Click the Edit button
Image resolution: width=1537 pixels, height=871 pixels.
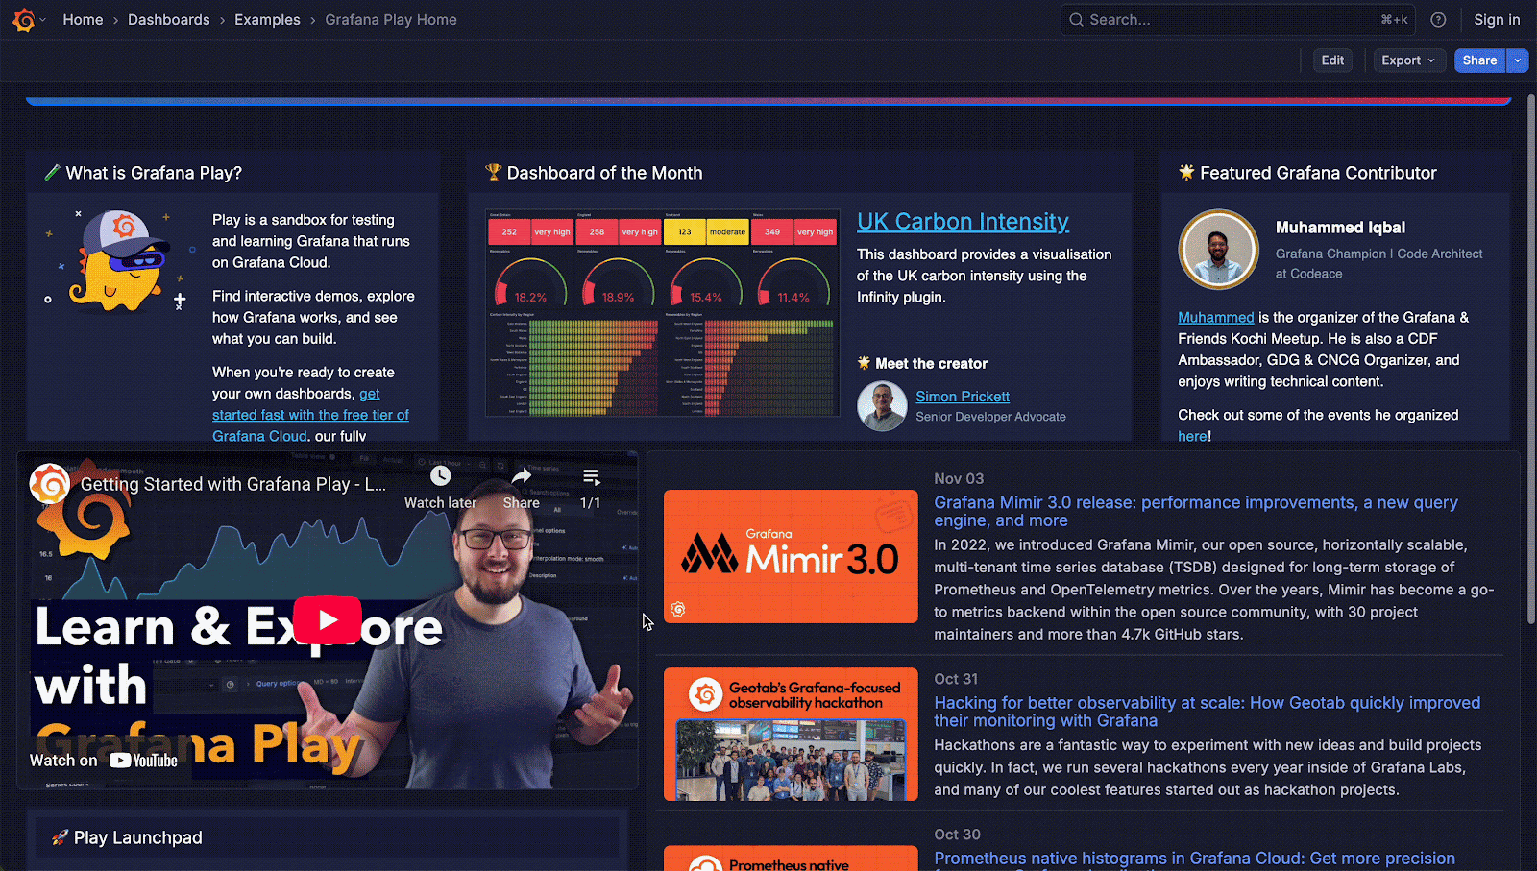point(1332,60)
